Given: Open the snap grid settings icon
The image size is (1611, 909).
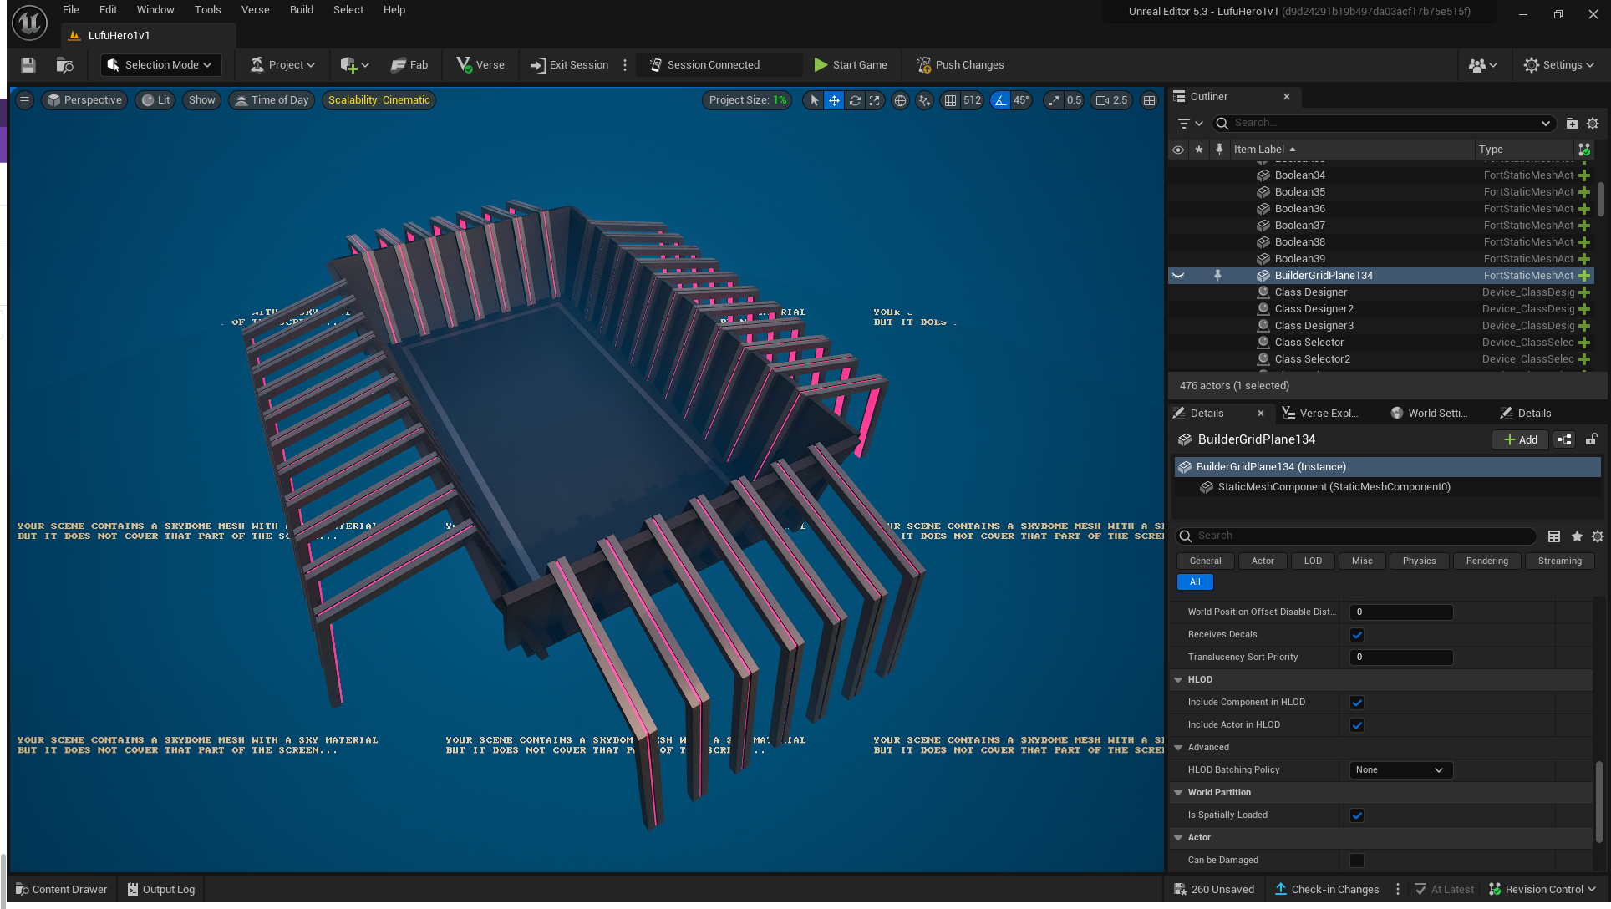Looking at the screenshot, I should click(x=951, y=100).
